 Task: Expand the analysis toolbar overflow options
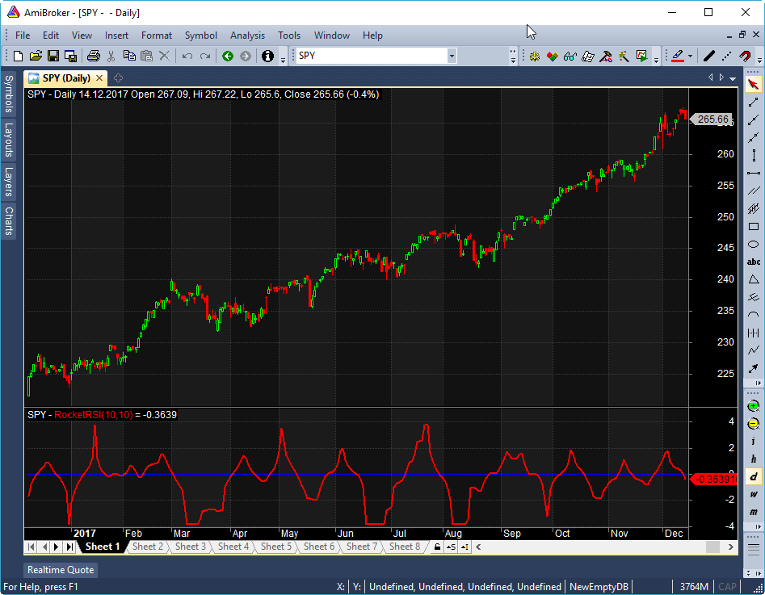[x=656, y=60]
